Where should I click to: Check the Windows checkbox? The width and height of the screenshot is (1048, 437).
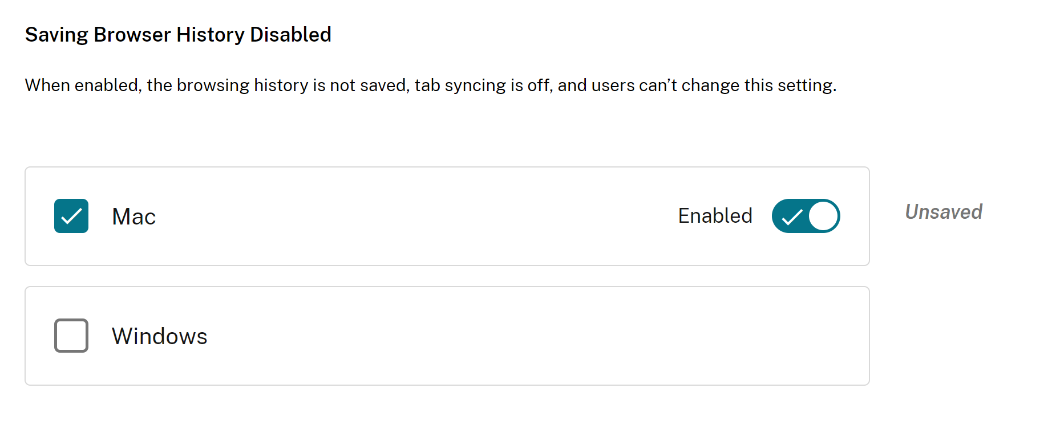pyautogui.click(x=71, y=336)
